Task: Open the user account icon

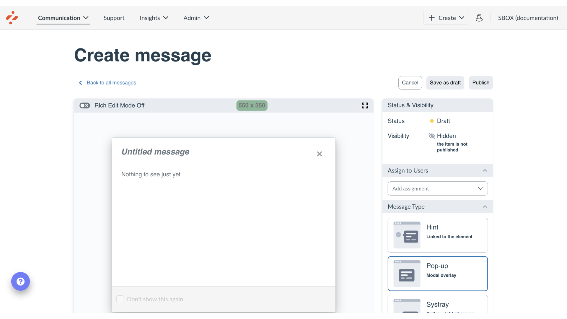Action: 479,18
